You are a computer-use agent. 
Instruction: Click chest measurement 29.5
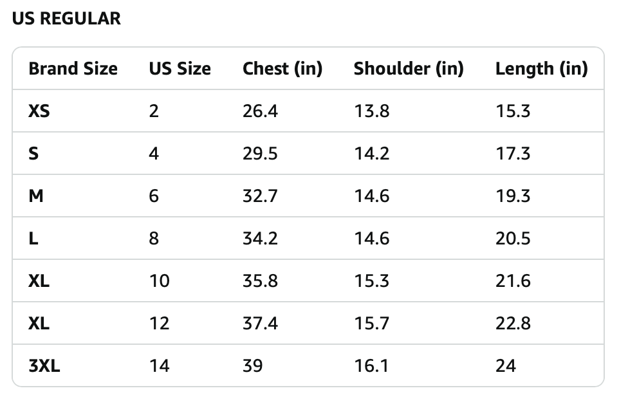260,154
